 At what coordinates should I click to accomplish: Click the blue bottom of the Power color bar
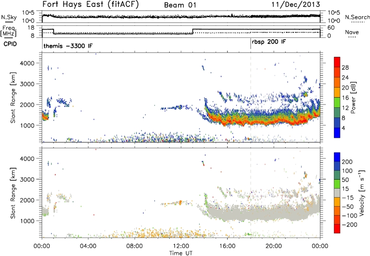tap(337, 133)
